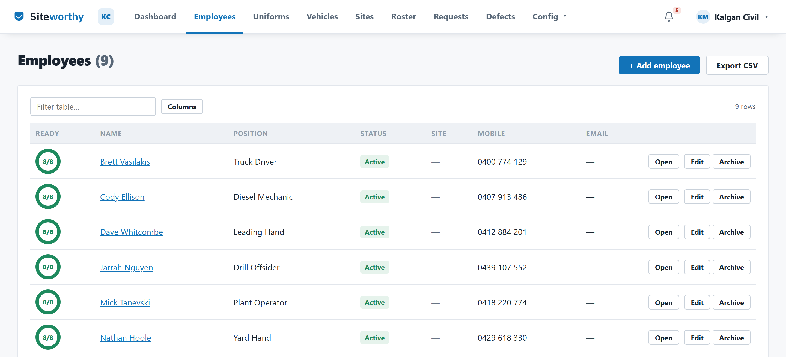Edit the Brett Vasilakis record
This screenshot has height=357, width=786.
click(697, 162)
